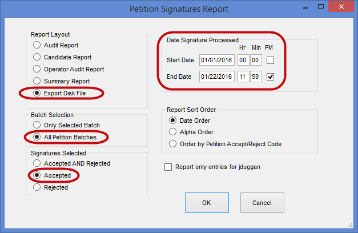Select the Rejected signatures option

click(37, 187)
